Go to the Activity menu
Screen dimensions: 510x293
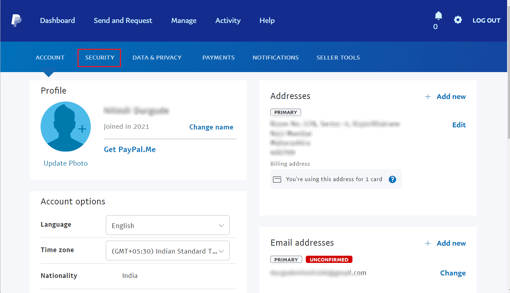coord(228,20)
